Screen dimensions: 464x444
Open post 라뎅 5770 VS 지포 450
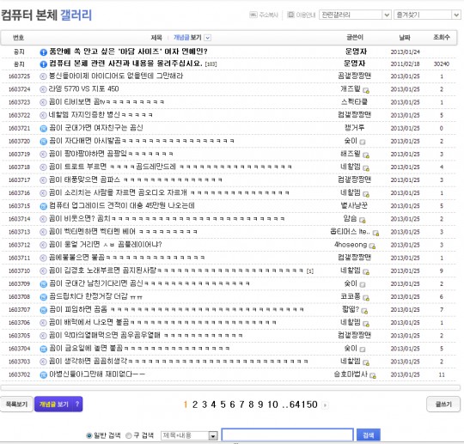[83, 88]
